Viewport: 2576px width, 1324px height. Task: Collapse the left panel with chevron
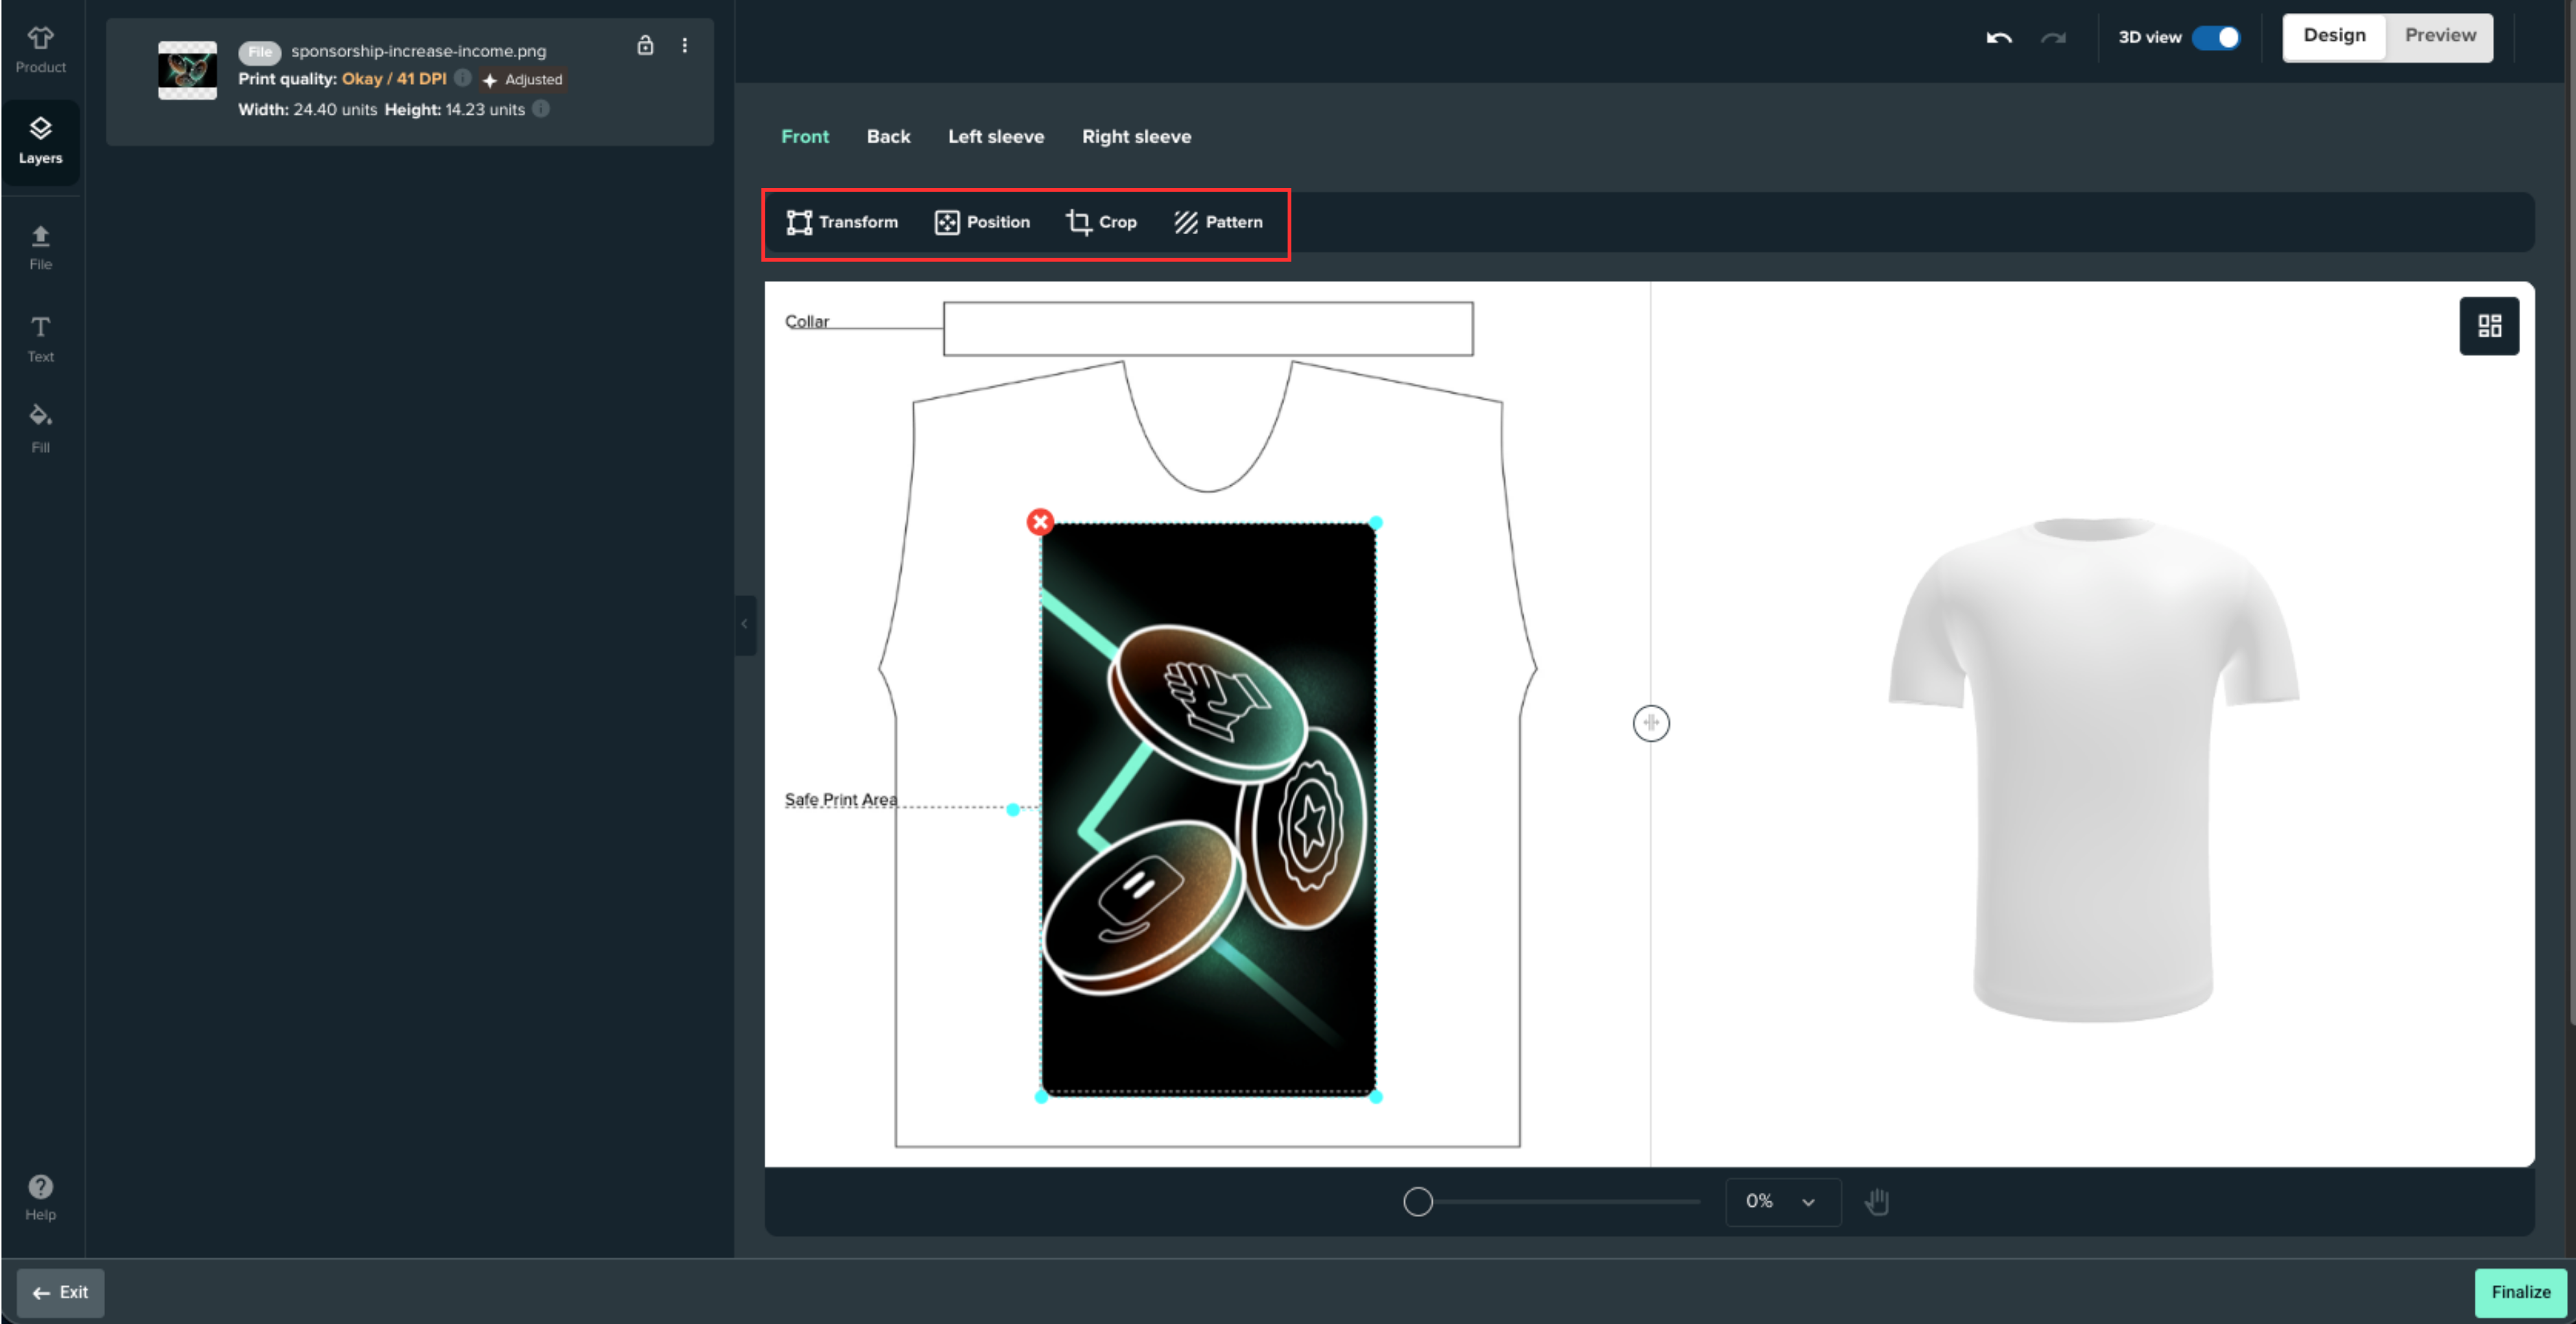(744, 624)
